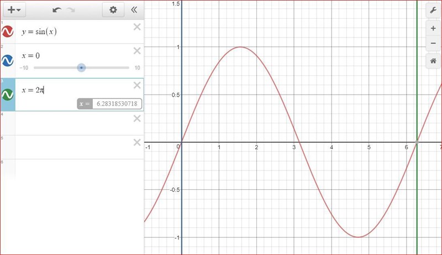The width and height of the screenshot is (442, 255).
Task: Remove the x = 0 expression
Action: (137, 51)
